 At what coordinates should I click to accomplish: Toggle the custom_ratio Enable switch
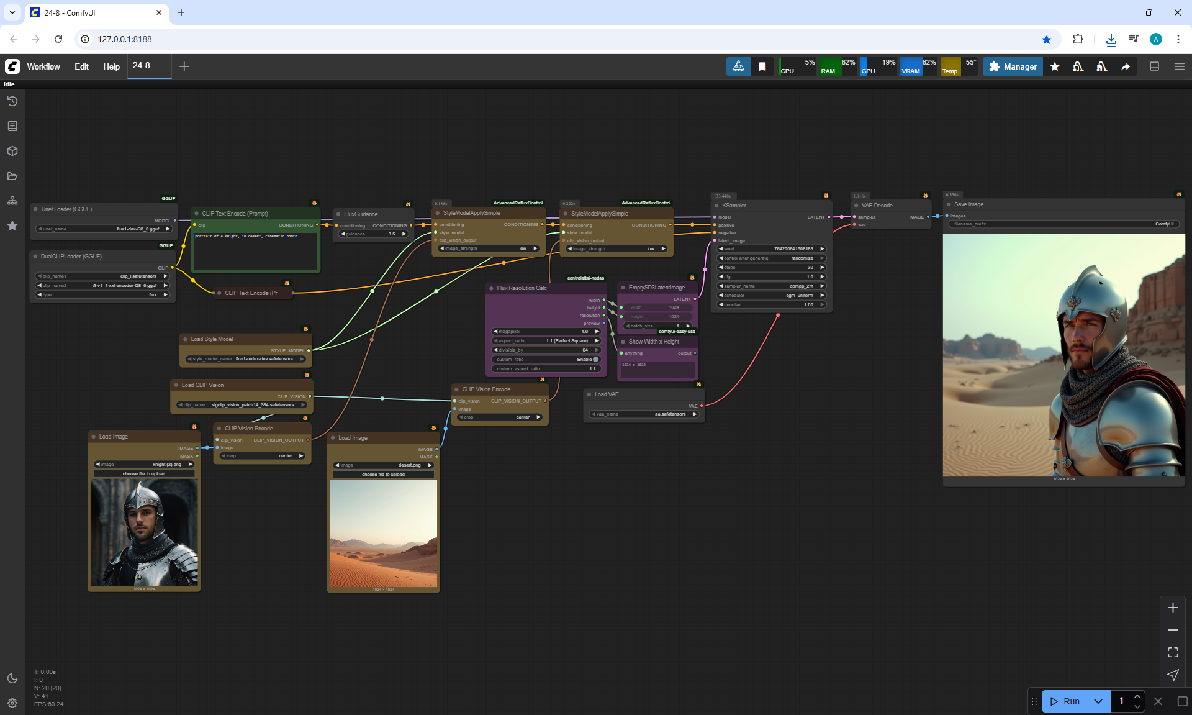pyautogui.click(x=595, y=359)
